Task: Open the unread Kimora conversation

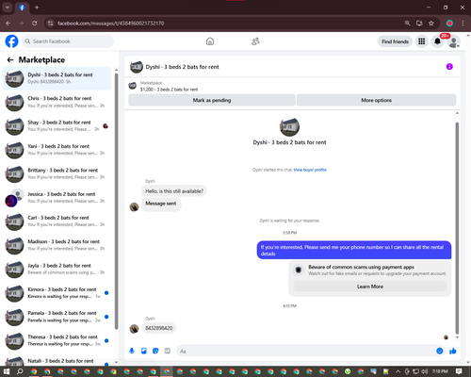Action: [57, 293]
